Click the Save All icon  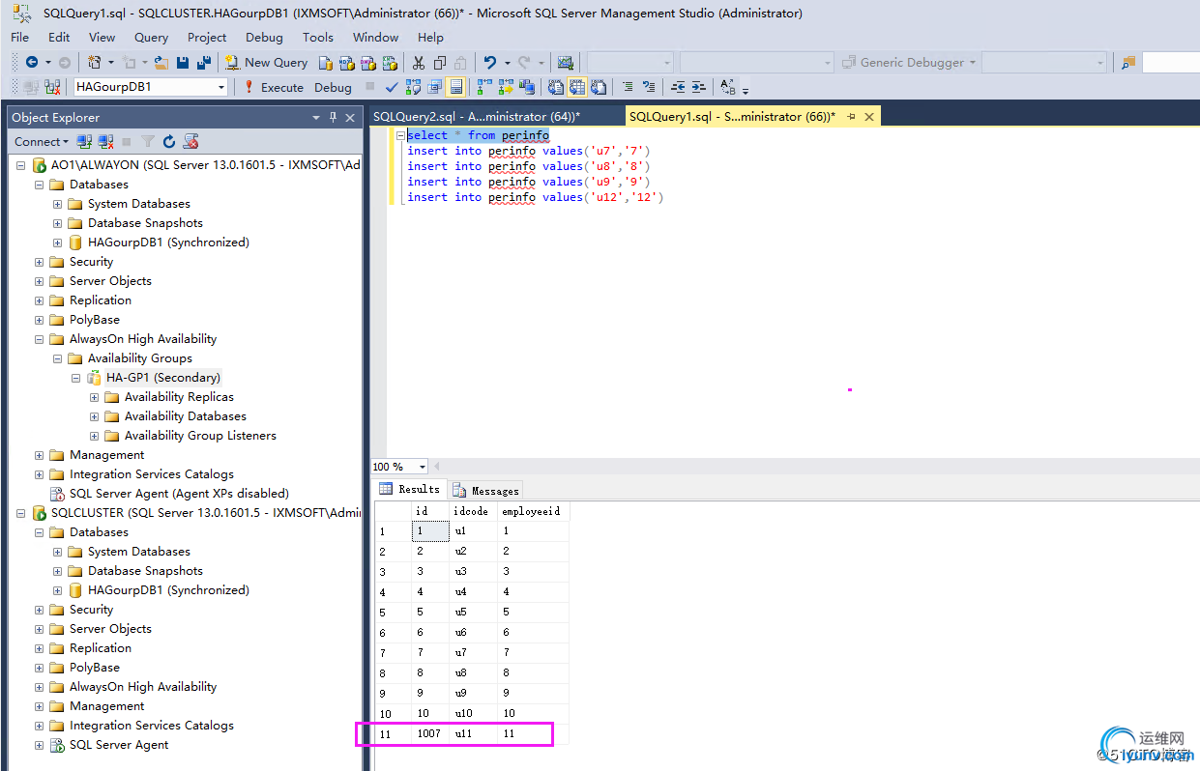204,63
